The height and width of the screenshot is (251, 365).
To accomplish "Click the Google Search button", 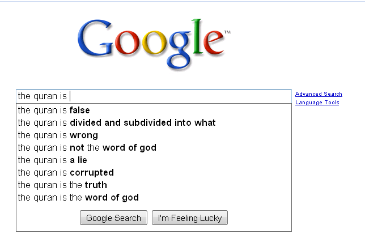I will click(113, 218).
